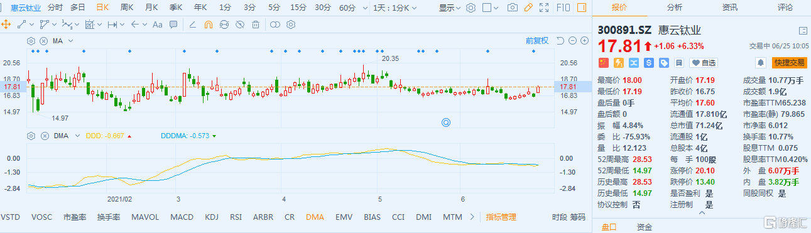811x233 pixels.
Task: Click the price alert bell icon
Action: (x=761, y=62)
